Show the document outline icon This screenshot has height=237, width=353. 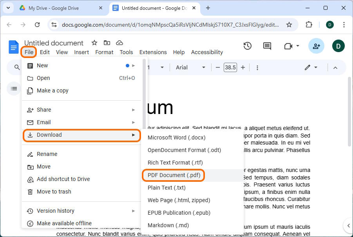pos(14,89)
